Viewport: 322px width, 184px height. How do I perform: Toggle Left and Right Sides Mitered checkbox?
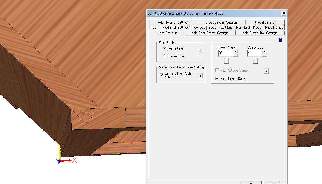tap(161, 75)
